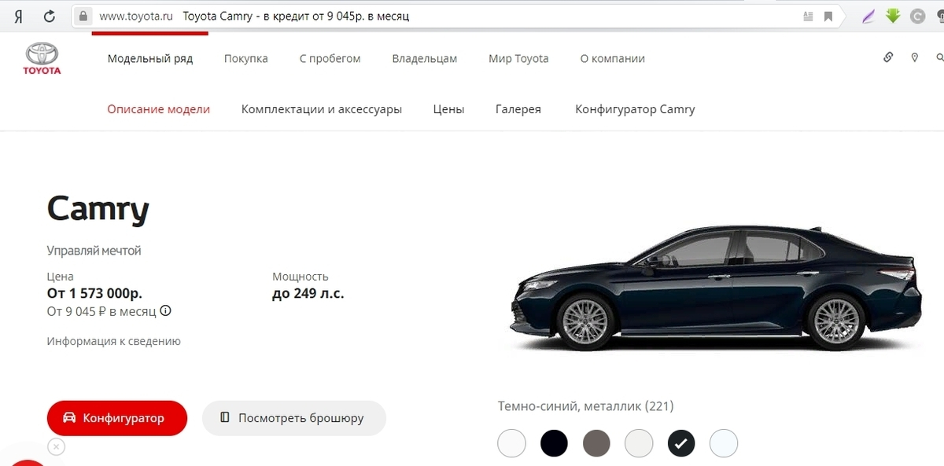Click the purple feather extension icon
944x466 pixels.
pyautogui.click(x=868, y=16)
